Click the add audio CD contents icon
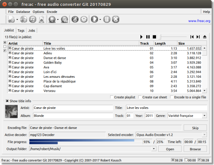This screenshot has height=165, width=214. 24,20
